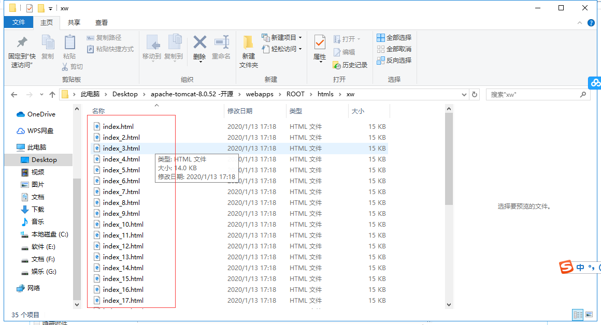
Task: Click the Move to (移动到) button
Action: coord(151,48)
